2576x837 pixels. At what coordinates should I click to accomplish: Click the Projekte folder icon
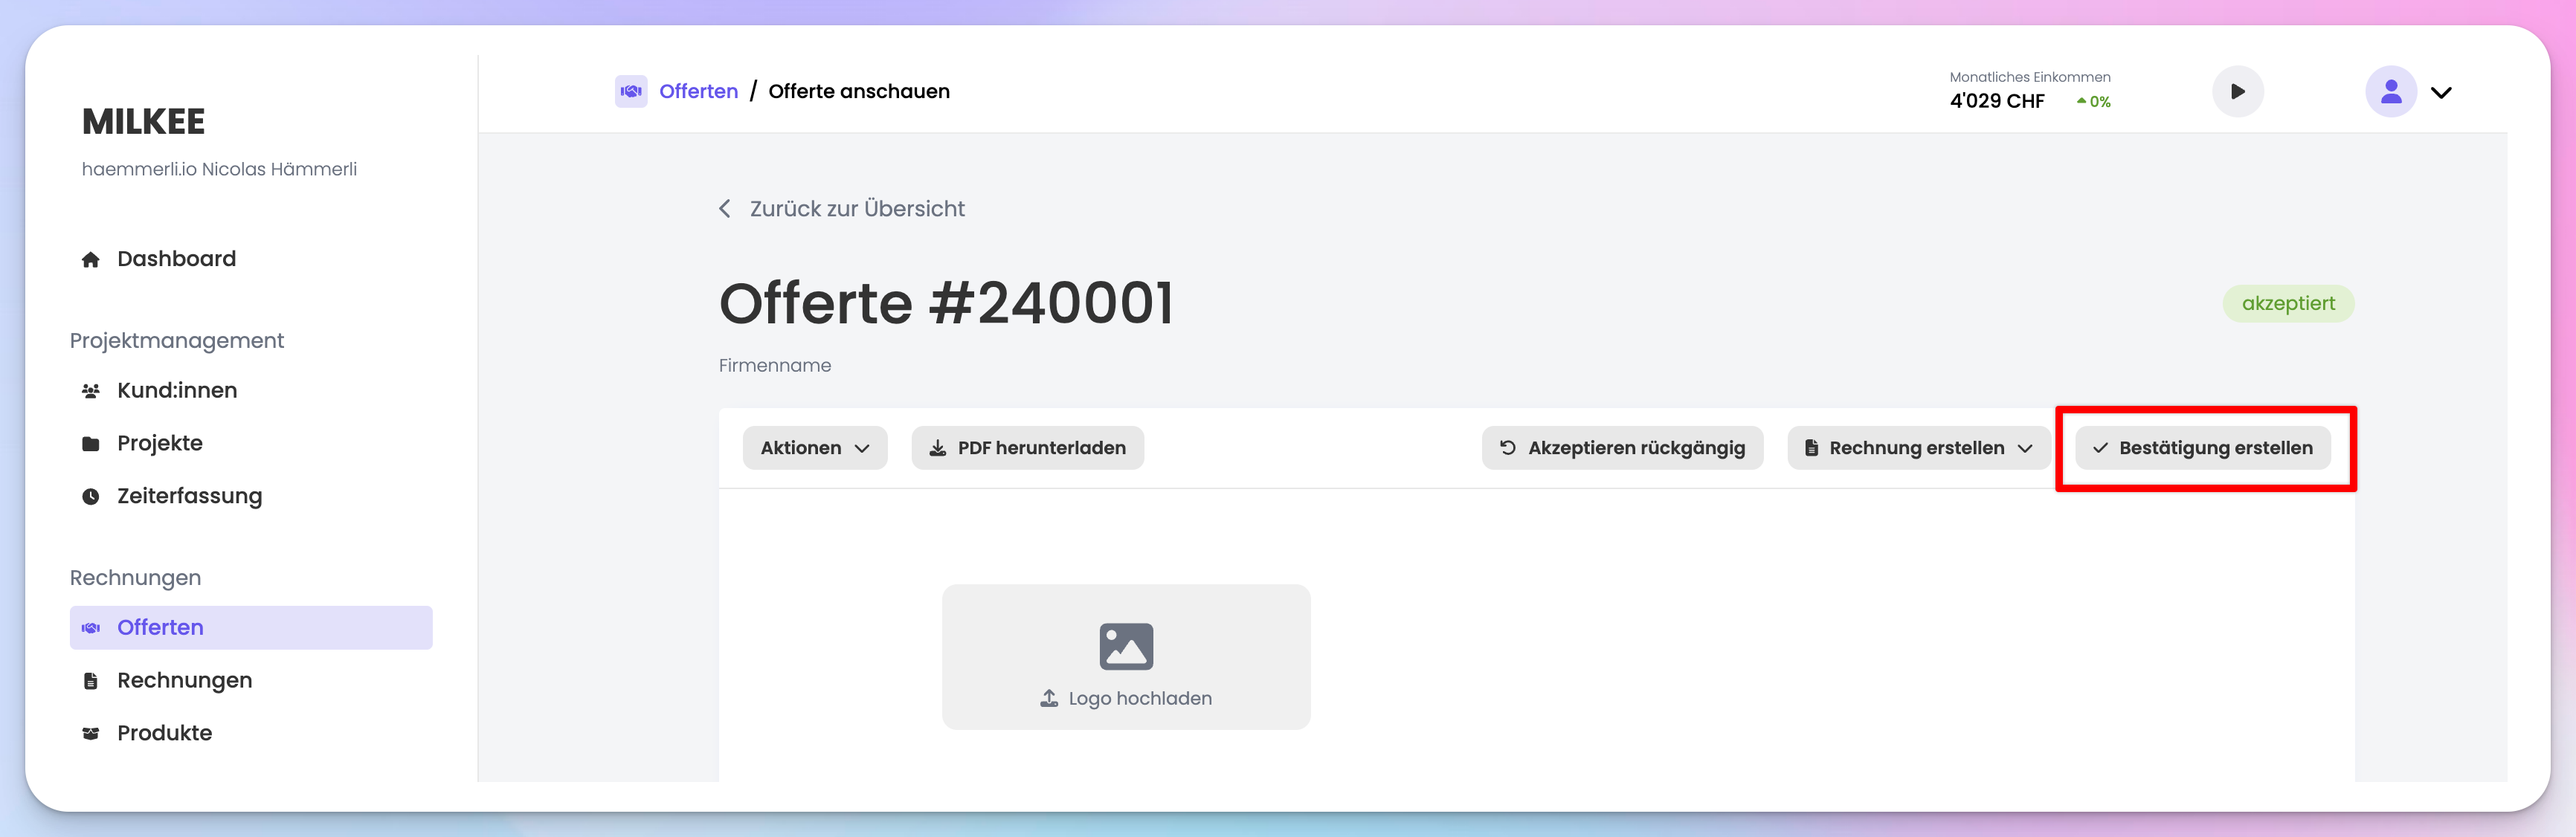91,444
